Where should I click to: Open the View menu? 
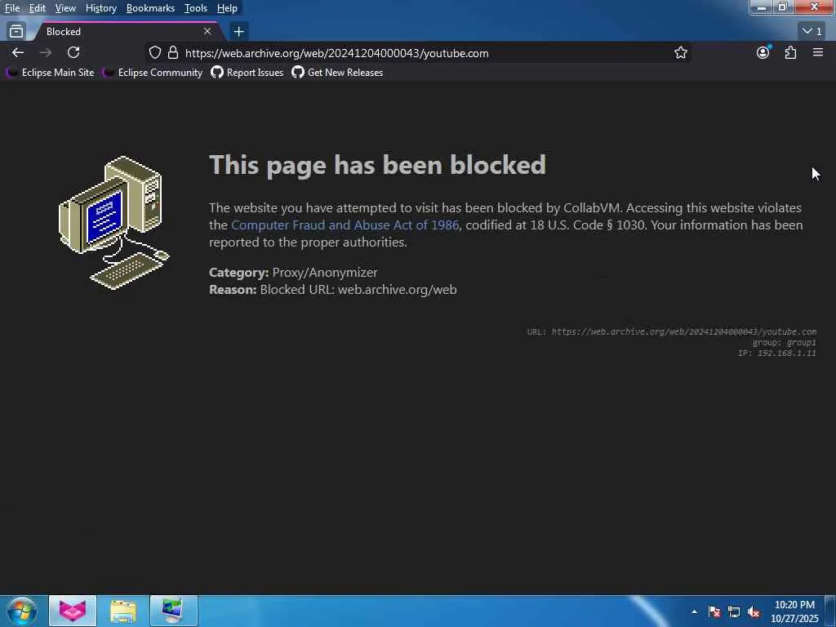click(65, 8)
